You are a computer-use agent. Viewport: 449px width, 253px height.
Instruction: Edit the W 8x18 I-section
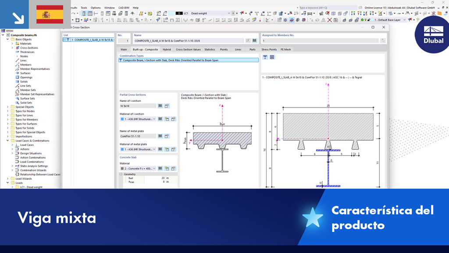tap(167, 106)
